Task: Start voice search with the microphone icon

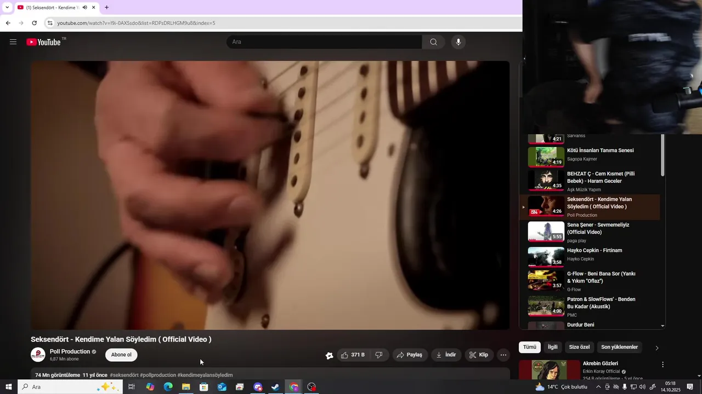Action: (458, 42)
